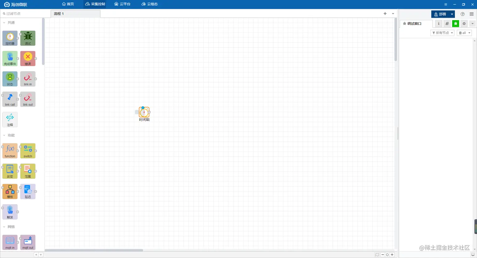Collapse the 网络 palette category

click(x=4, y=227)
